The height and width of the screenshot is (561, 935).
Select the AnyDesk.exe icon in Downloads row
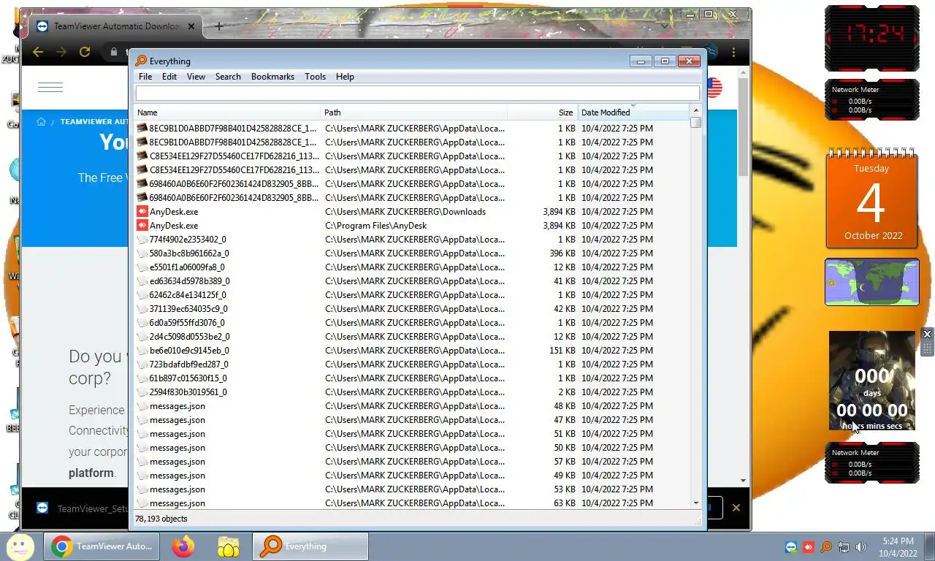[142, 212]
